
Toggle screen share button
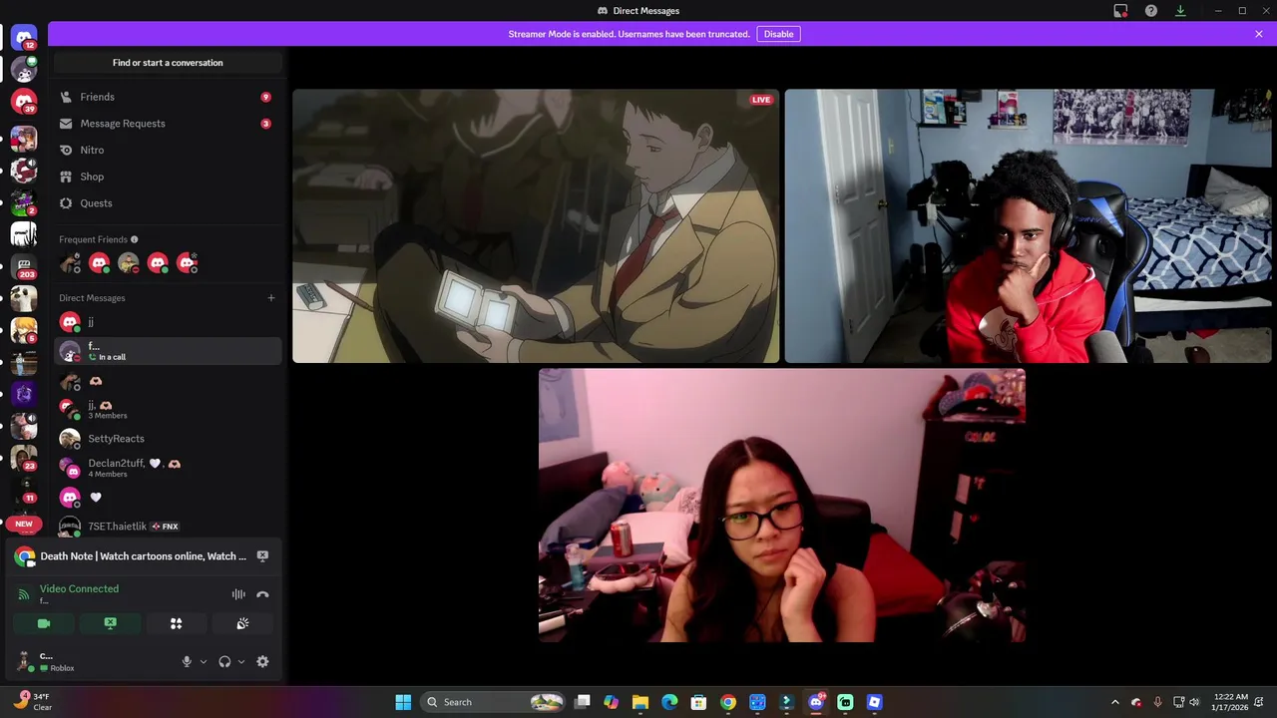pos(110,623)
